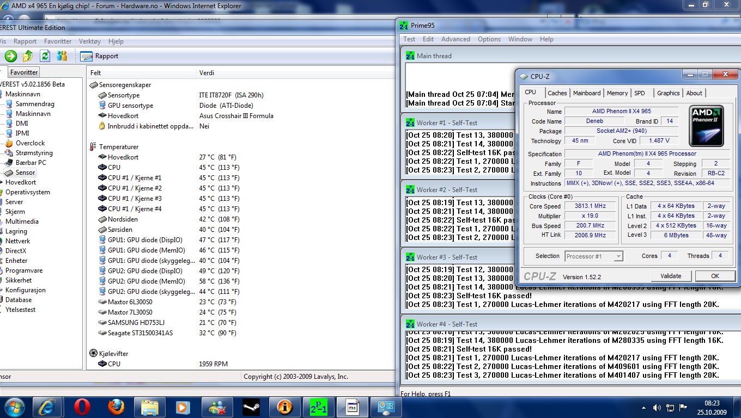Switch to the Mainboard tab in CPU-Z
The image size is (741, 418).
(x=587, y=93)
